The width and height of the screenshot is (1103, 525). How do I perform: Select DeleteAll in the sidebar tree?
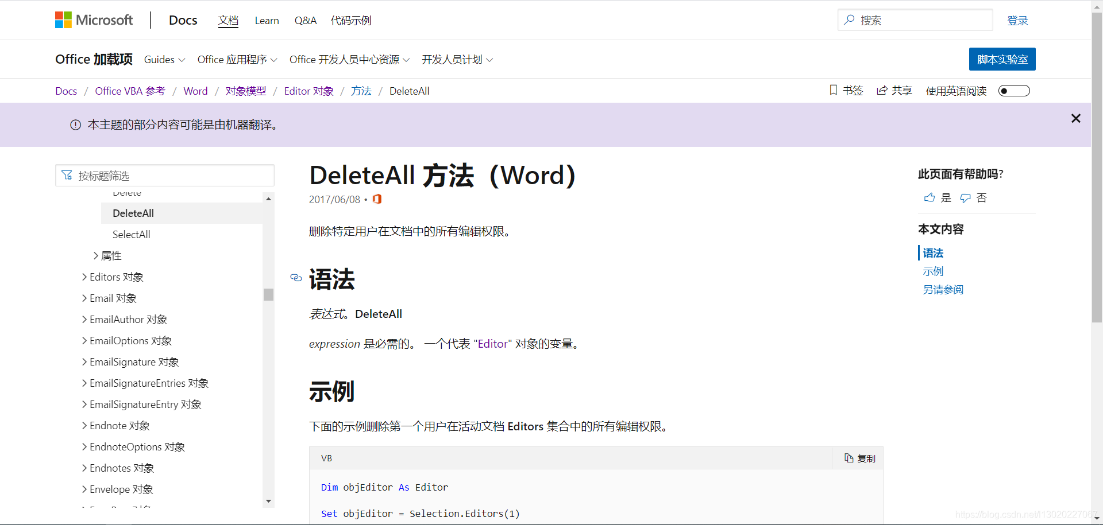point(182,213)
